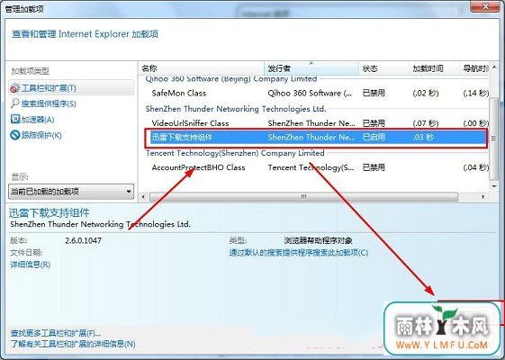Click the 加速器 arrow icon
The height and width of the screenshot is (360, 505).
coord(15,119)
